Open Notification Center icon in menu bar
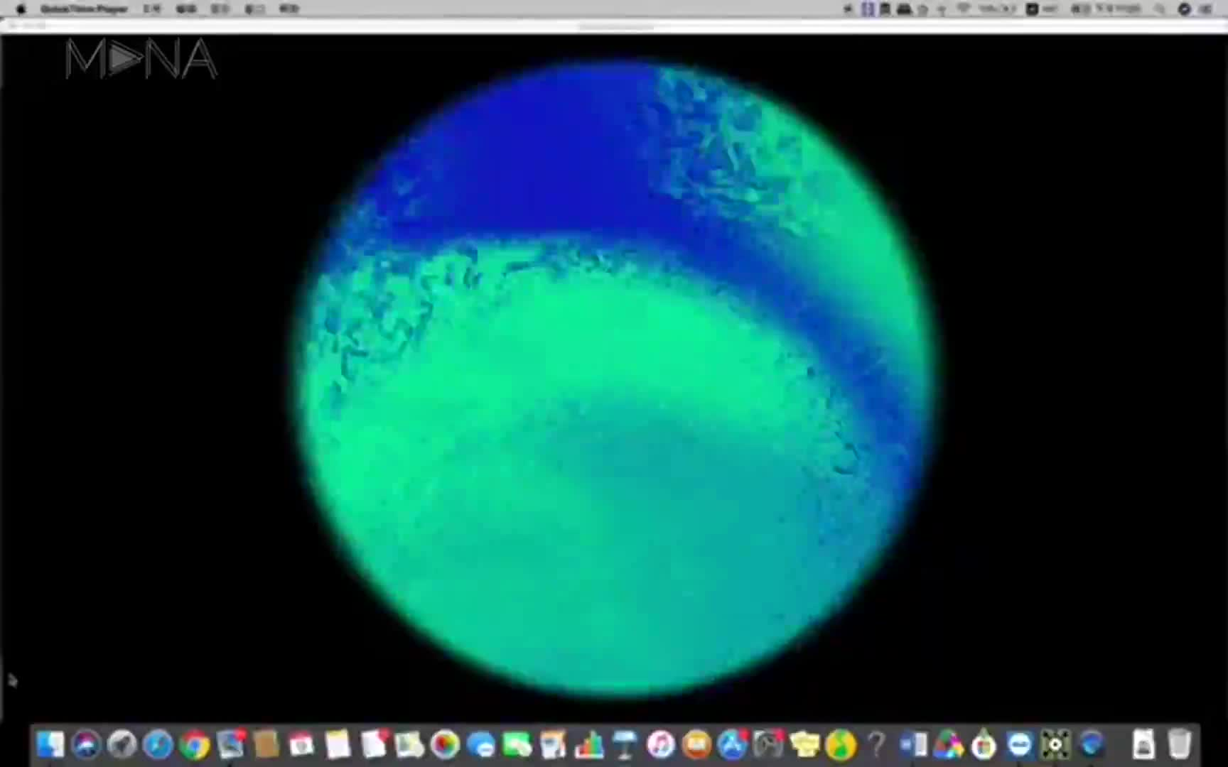Viewport: 1228px width, 767px height. 1207,9
